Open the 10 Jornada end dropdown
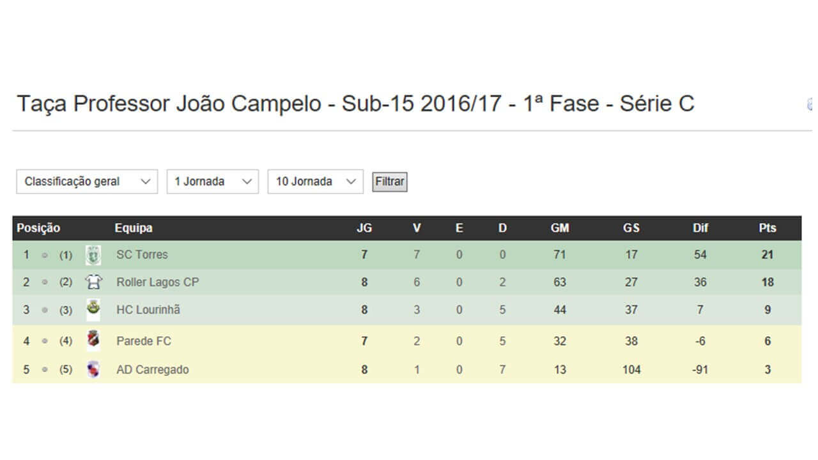This screenshot has height=460, width=818. click(x=315, y=181)
